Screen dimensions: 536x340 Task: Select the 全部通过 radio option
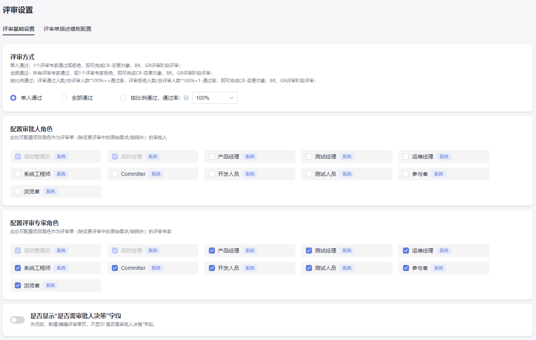tap(64, 98)
